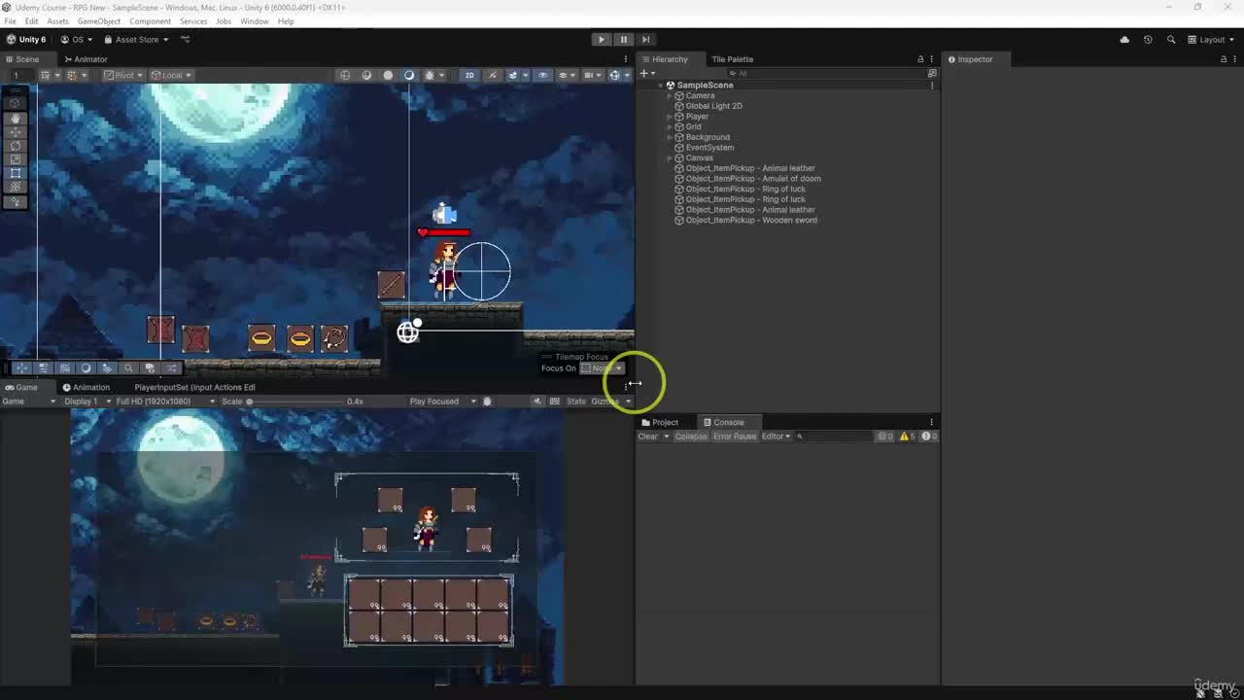This screenshot has height=700, width=1244.
Task: Click Clear in the Console
Action: (x=648, y=437)
